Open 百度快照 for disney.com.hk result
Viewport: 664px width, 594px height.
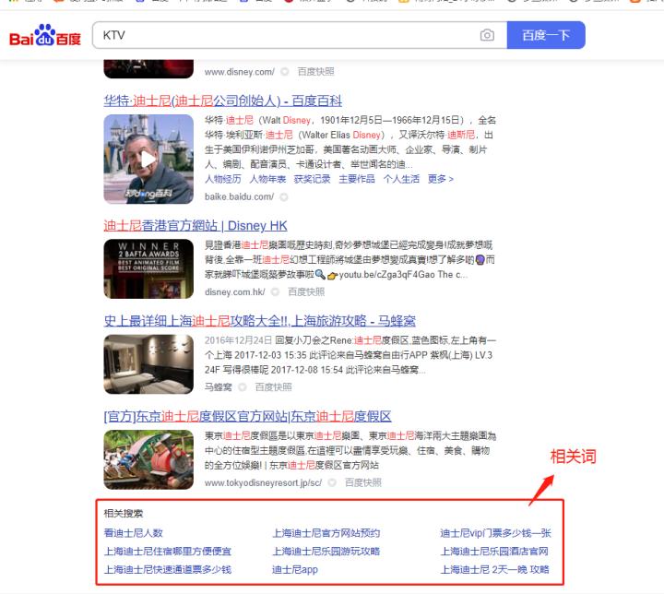306,291
